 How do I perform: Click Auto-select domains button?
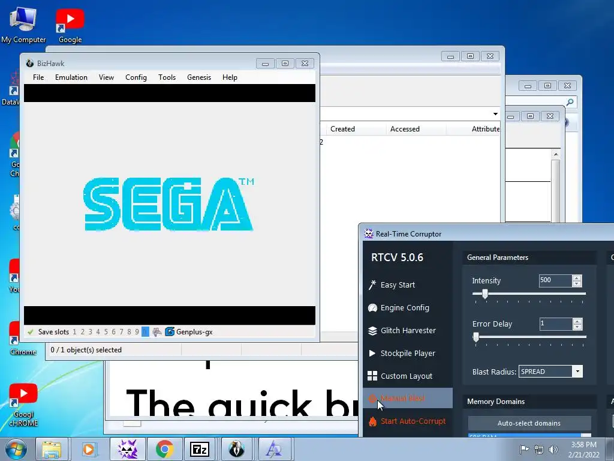tap(529, 423)
